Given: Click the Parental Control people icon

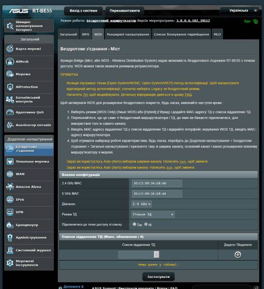Looking at the screenshot, I should [x=10, y=100].
